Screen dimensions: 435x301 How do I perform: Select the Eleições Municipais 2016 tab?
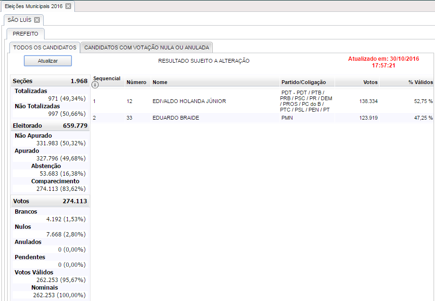[33, 6]
